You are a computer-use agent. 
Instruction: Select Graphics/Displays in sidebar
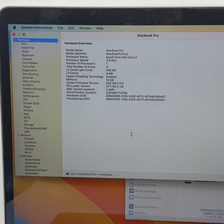34,89
